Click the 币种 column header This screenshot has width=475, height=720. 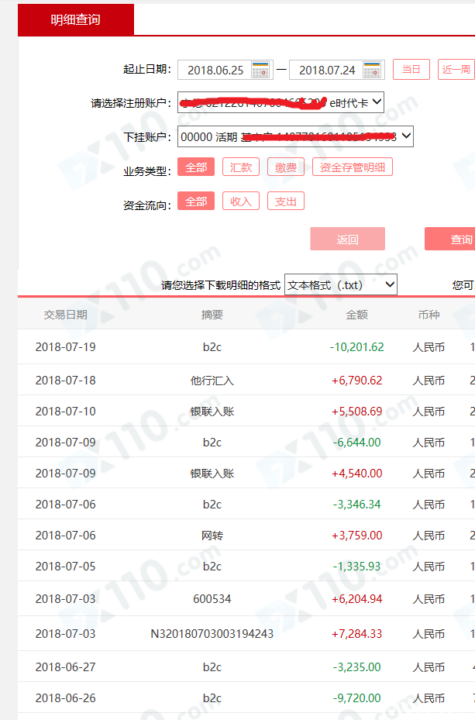coord(429,315)
